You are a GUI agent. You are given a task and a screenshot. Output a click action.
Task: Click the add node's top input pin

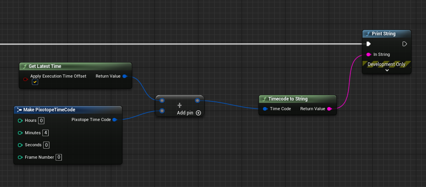(x=162, y=100)
